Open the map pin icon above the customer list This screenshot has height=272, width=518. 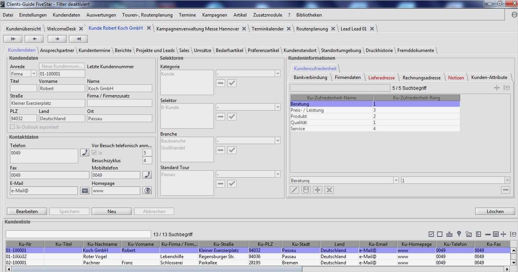click(459, 233)
